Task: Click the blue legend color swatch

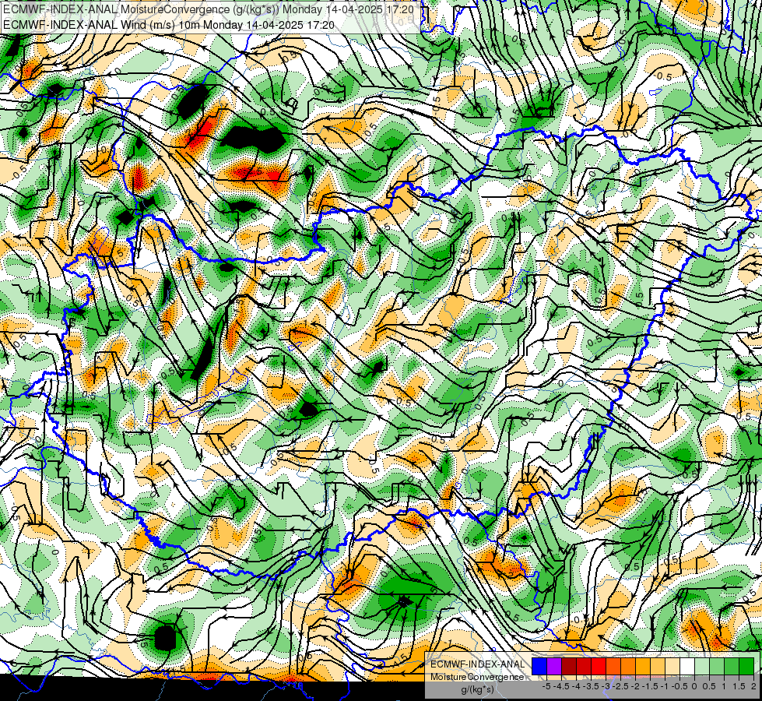Action: [x=539, y=666]
